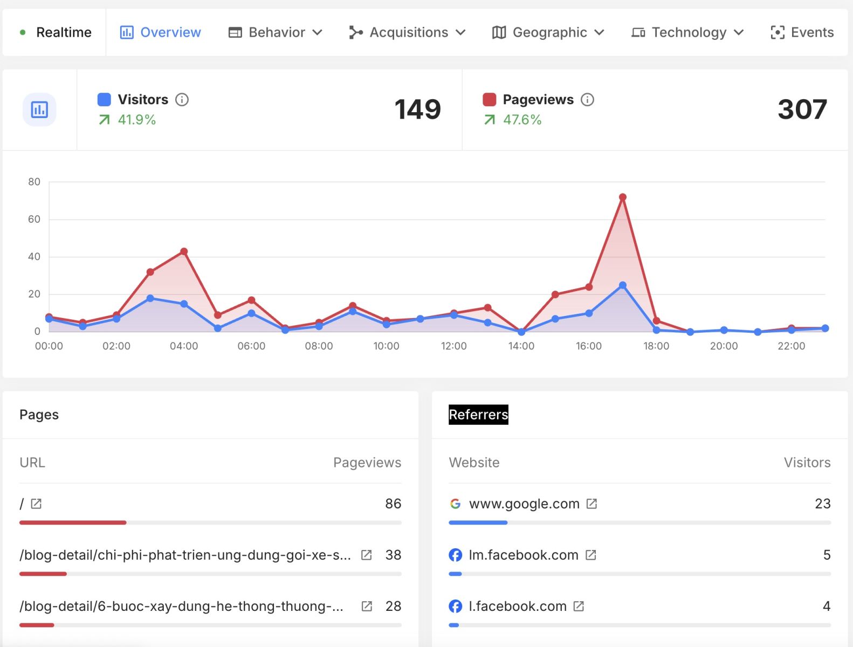Open the Events tab
This screenshot has height=647, width=853.
(x=802, y=32)
